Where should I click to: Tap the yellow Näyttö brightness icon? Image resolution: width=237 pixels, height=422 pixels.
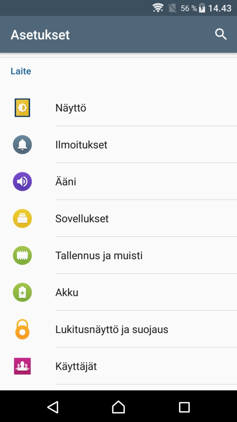[22, 108]
